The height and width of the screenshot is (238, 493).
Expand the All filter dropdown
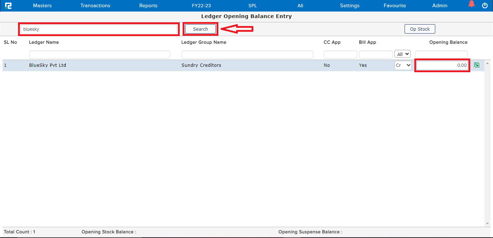pos(402,54)
